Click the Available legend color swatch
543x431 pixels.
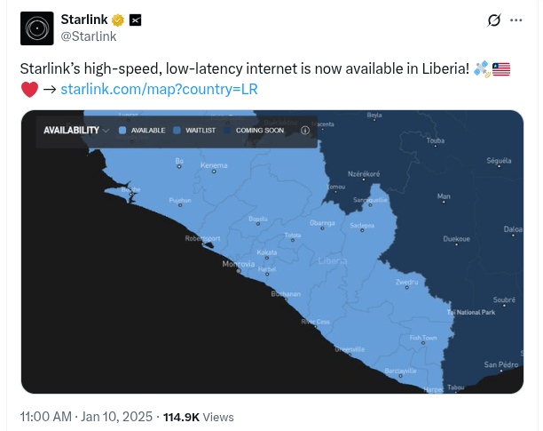tap(122, 131)
